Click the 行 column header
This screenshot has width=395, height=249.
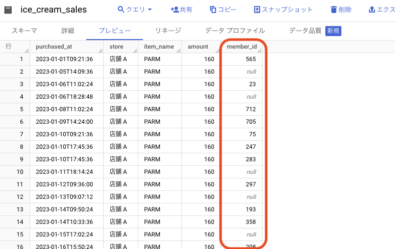pyautogui.click(x=9, y=46)
